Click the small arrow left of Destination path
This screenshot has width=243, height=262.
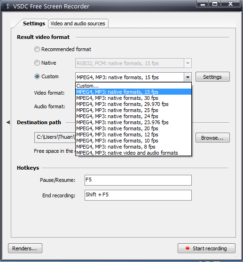pos(8,122)
